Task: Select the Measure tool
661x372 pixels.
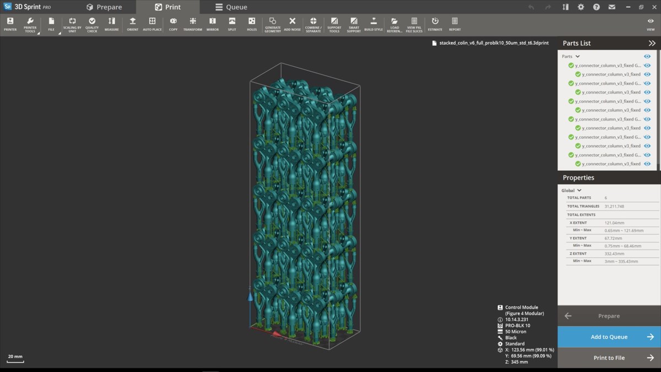Action: [112, 24]
